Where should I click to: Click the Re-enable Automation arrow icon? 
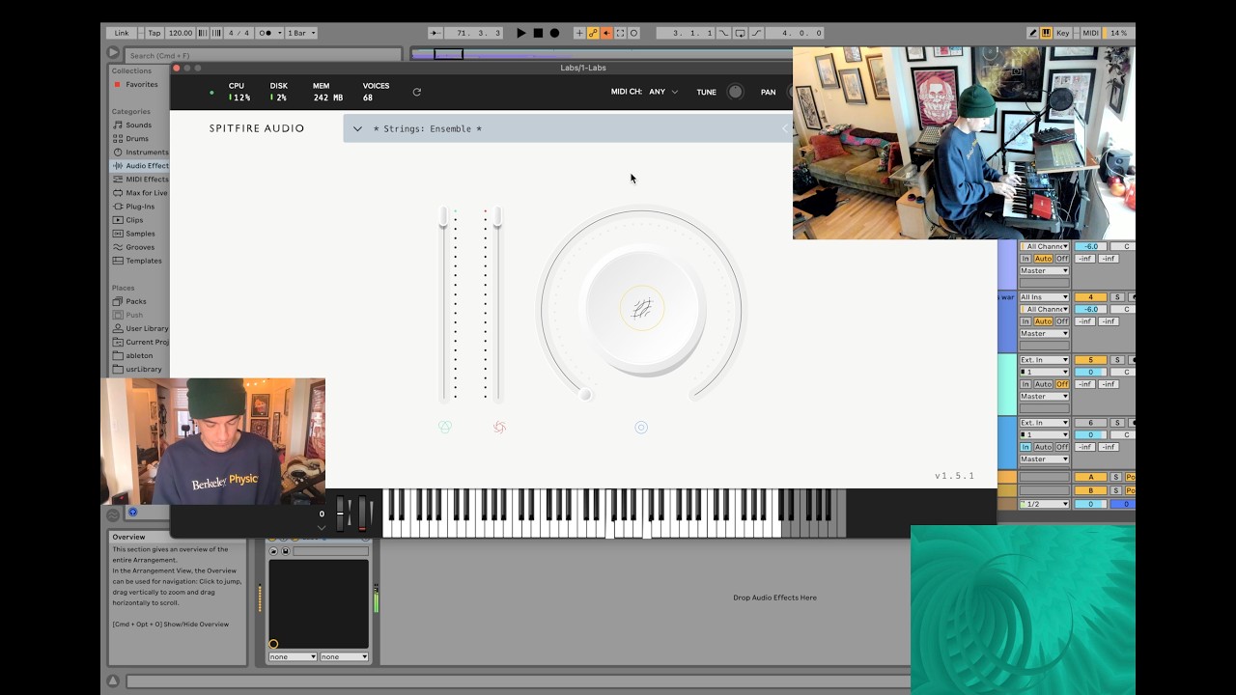click(606, 33)
